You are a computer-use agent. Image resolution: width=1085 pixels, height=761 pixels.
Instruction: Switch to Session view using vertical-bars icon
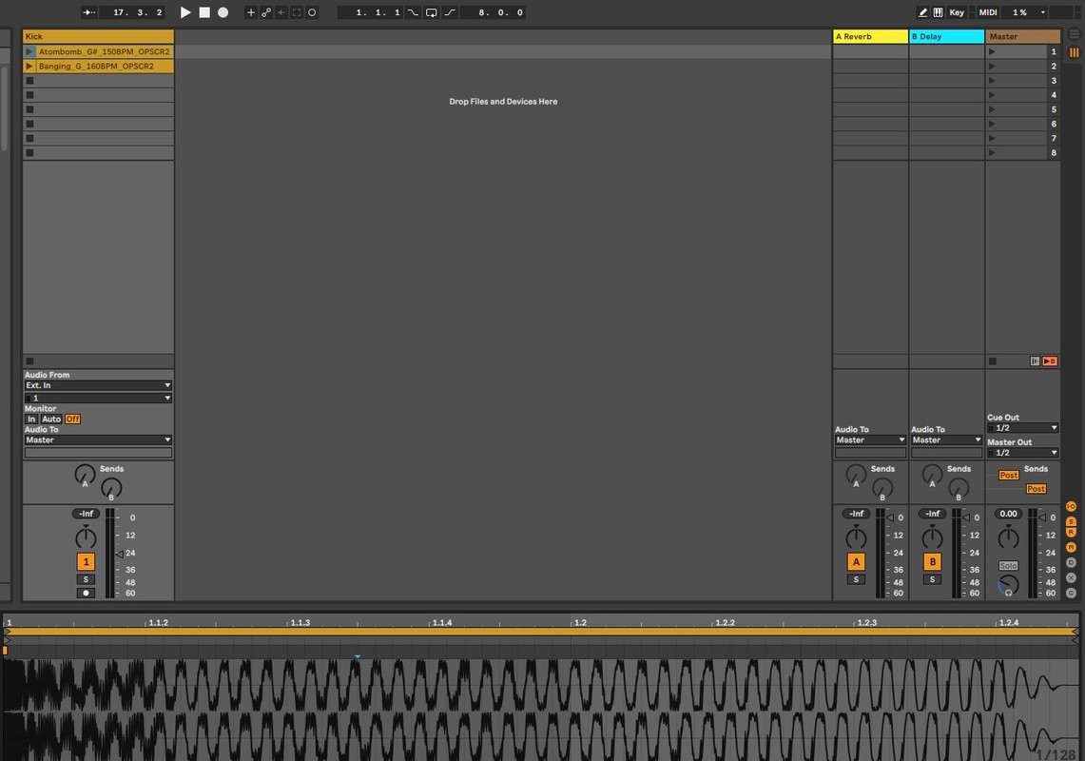coord(1074,52)
